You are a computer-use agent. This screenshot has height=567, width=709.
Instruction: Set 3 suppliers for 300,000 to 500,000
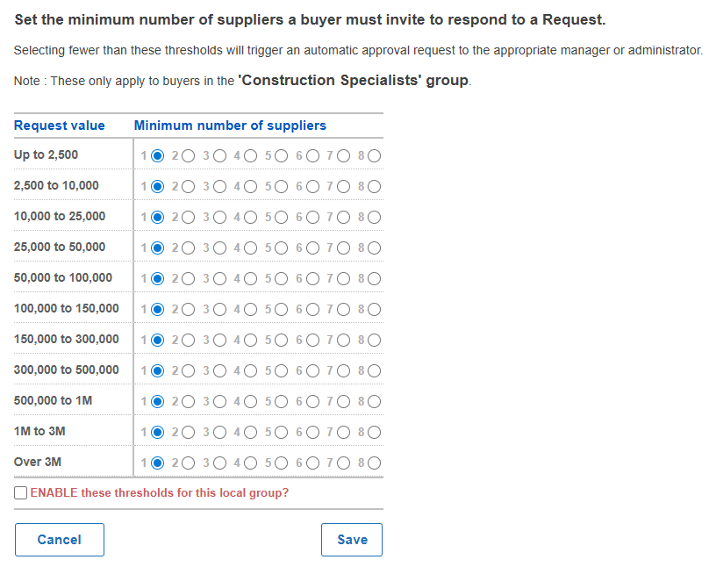(219, 371)
